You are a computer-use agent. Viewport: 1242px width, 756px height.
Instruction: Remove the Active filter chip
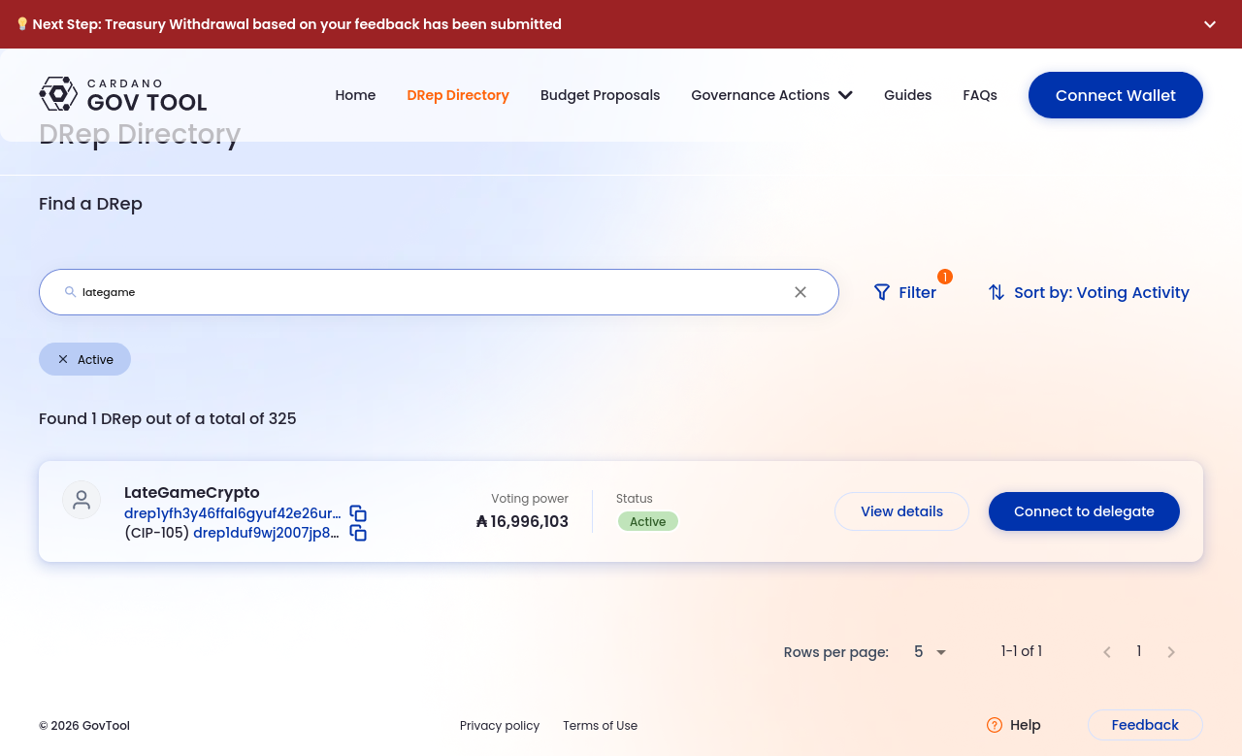pyautogui.click(x=63, y=359)
